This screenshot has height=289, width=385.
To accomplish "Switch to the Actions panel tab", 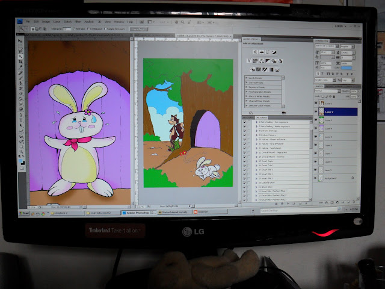I will tap(261, 117).
